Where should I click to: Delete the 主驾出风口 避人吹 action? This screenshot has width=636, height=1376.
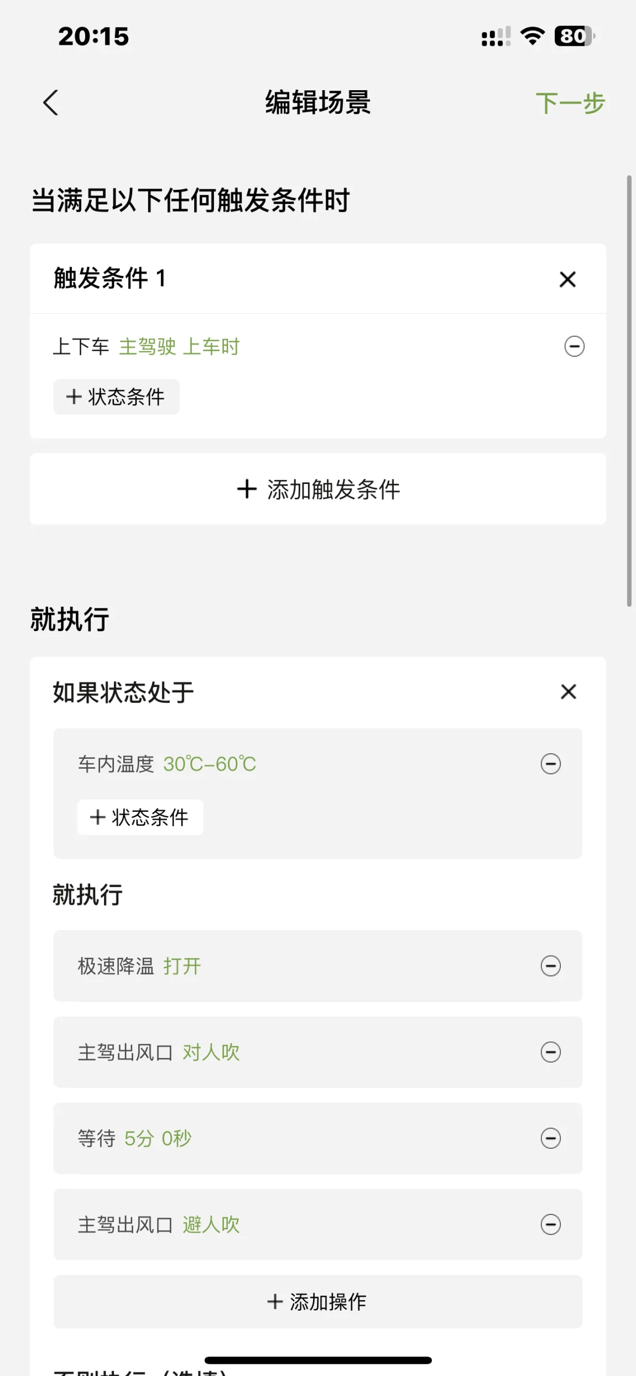[x=550, y=1224]
